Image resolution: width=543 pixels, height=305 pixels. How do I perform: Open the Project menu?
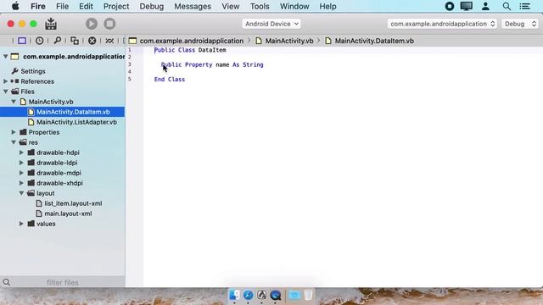tap(116, 6)
